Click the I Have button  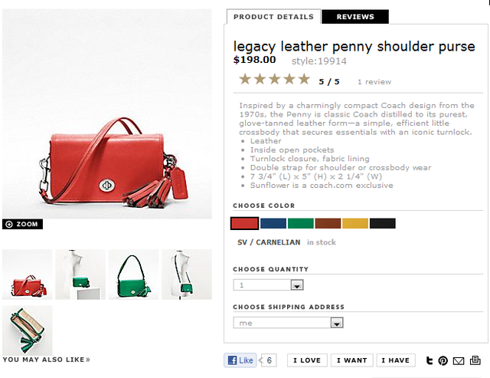point(396,360)
